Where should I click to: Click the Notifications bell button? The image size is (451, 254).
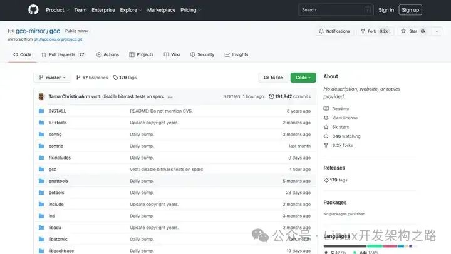tap(334, 31)
